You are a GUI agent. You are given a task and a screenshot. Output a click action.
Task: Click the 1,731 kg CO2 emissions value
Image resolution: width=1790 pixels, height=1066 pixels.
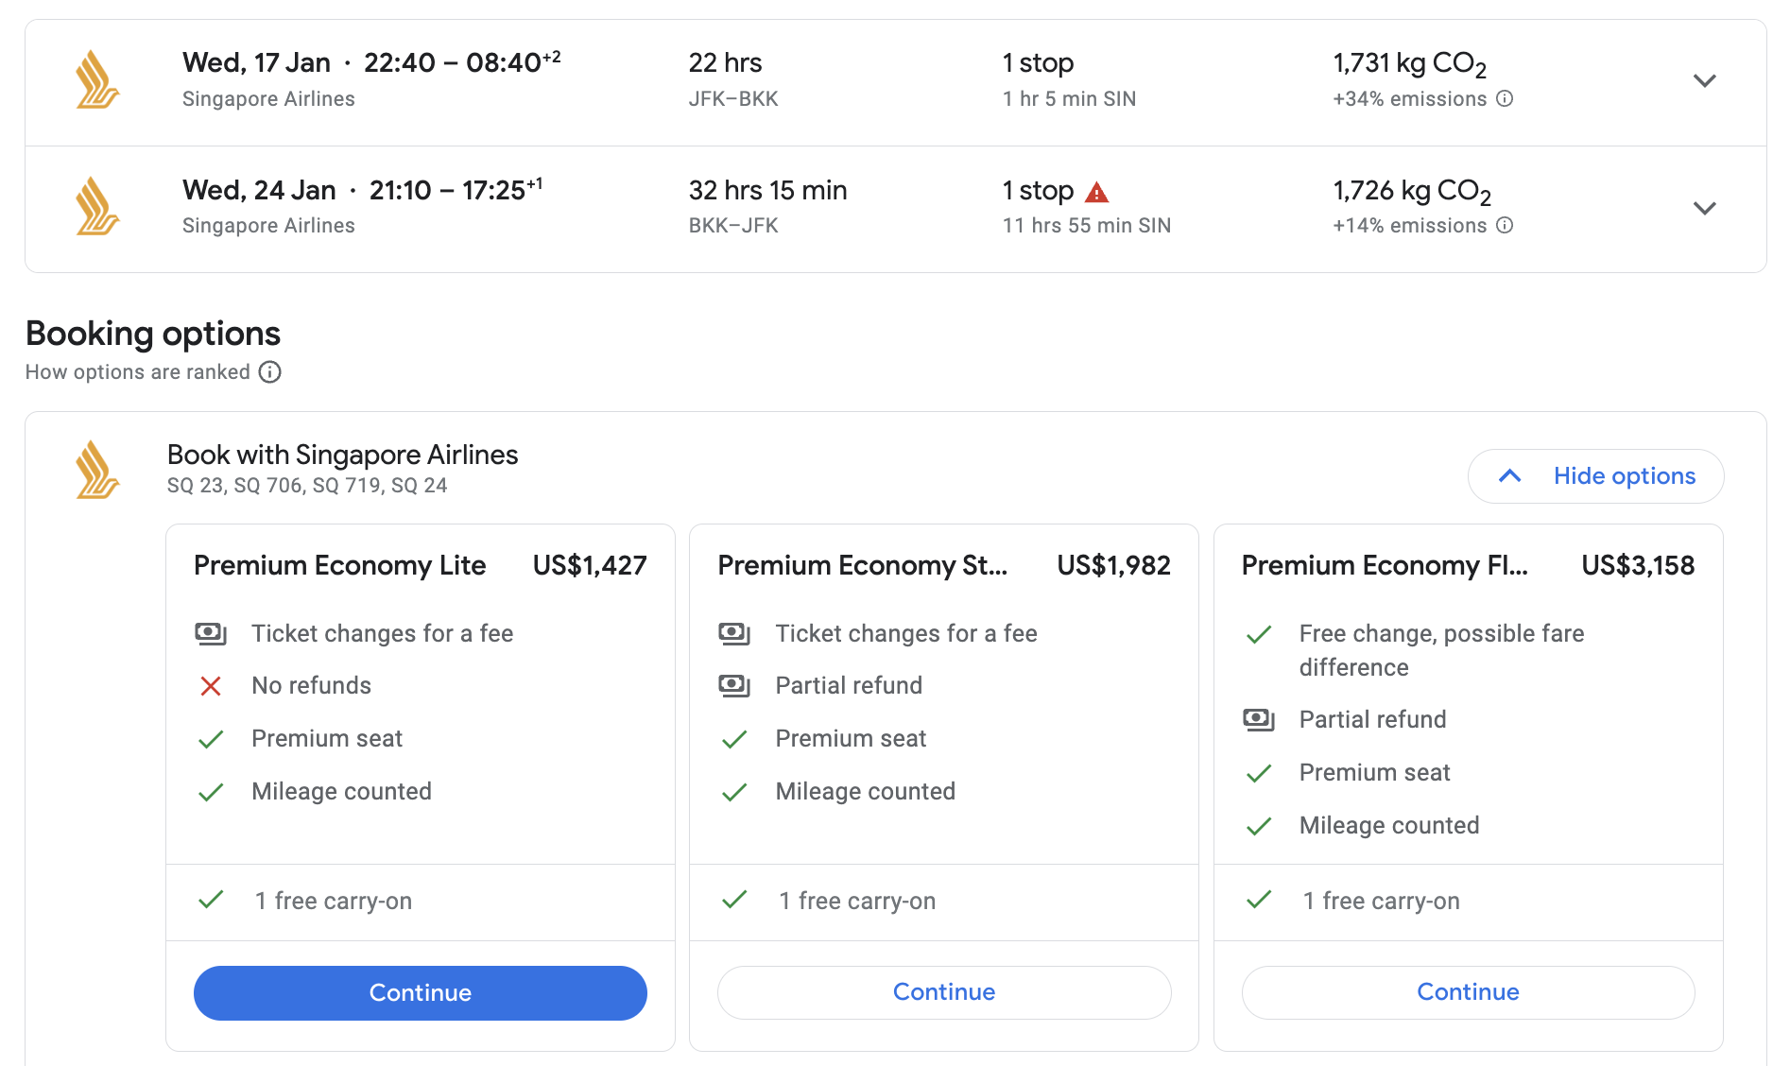(x=1410, y=64)
